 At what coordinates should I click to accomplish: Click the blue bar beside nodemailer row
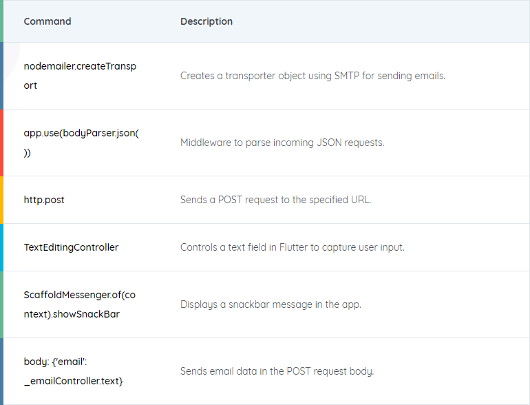(1, 76)
